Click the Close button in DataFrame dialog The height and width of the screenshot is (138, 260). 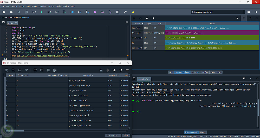126,135
